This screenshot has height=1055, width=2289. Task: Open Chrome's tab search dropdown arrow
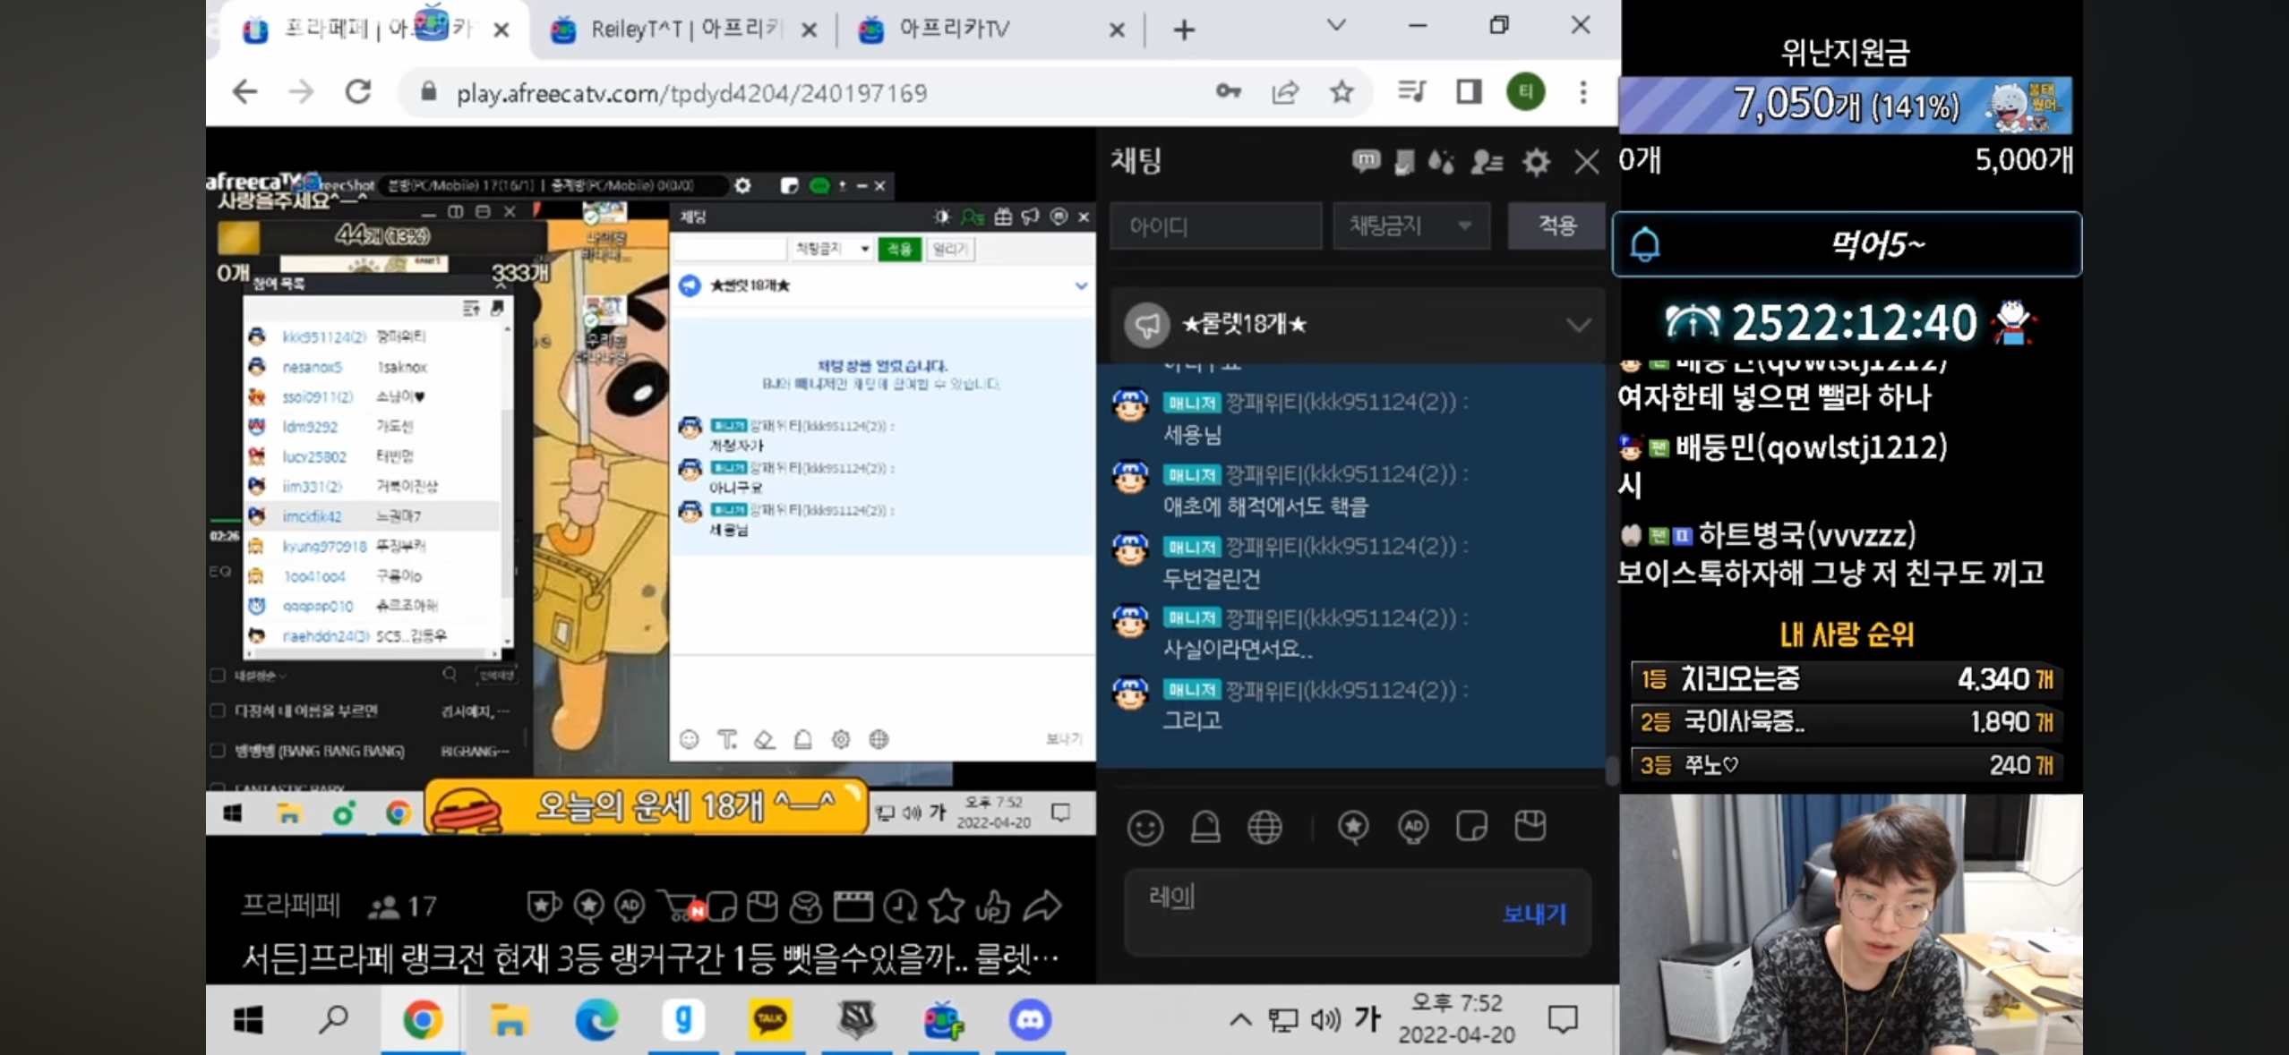[1336, 26]
